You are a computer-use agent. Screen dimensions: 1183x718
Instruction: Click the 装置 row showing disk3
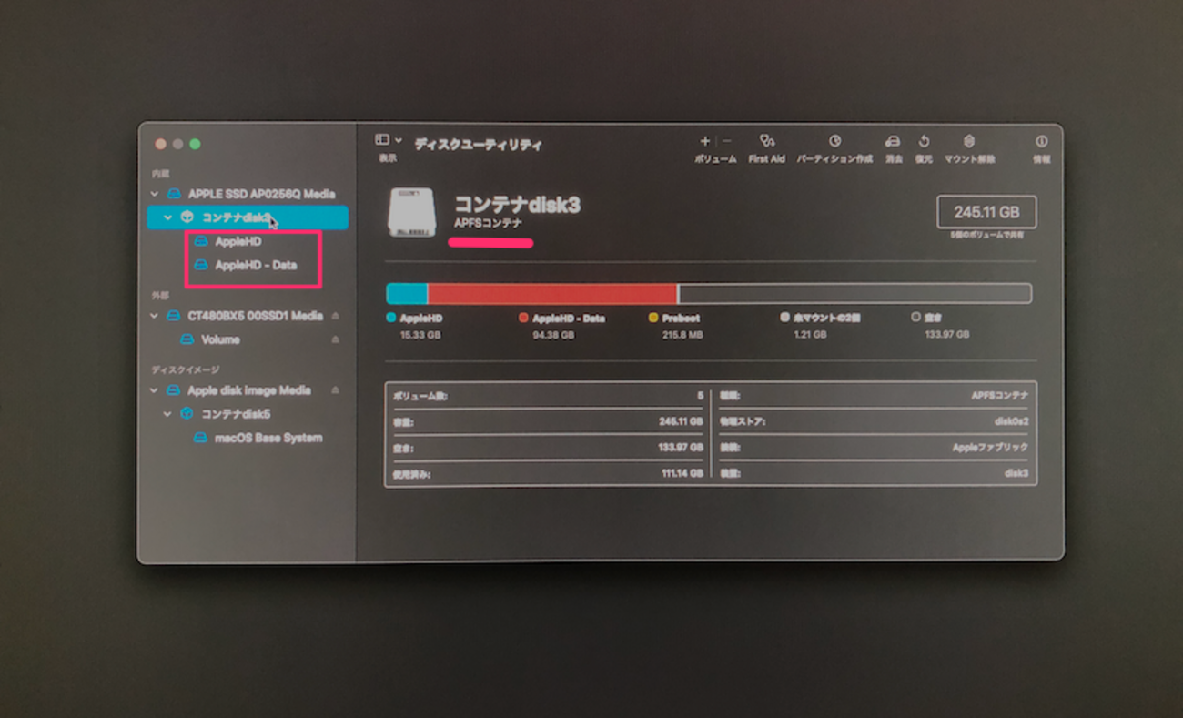(x=875, y=473)
